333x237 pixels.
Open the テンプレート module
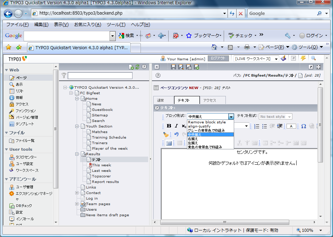pyautogui.click(x=22, y=124)
